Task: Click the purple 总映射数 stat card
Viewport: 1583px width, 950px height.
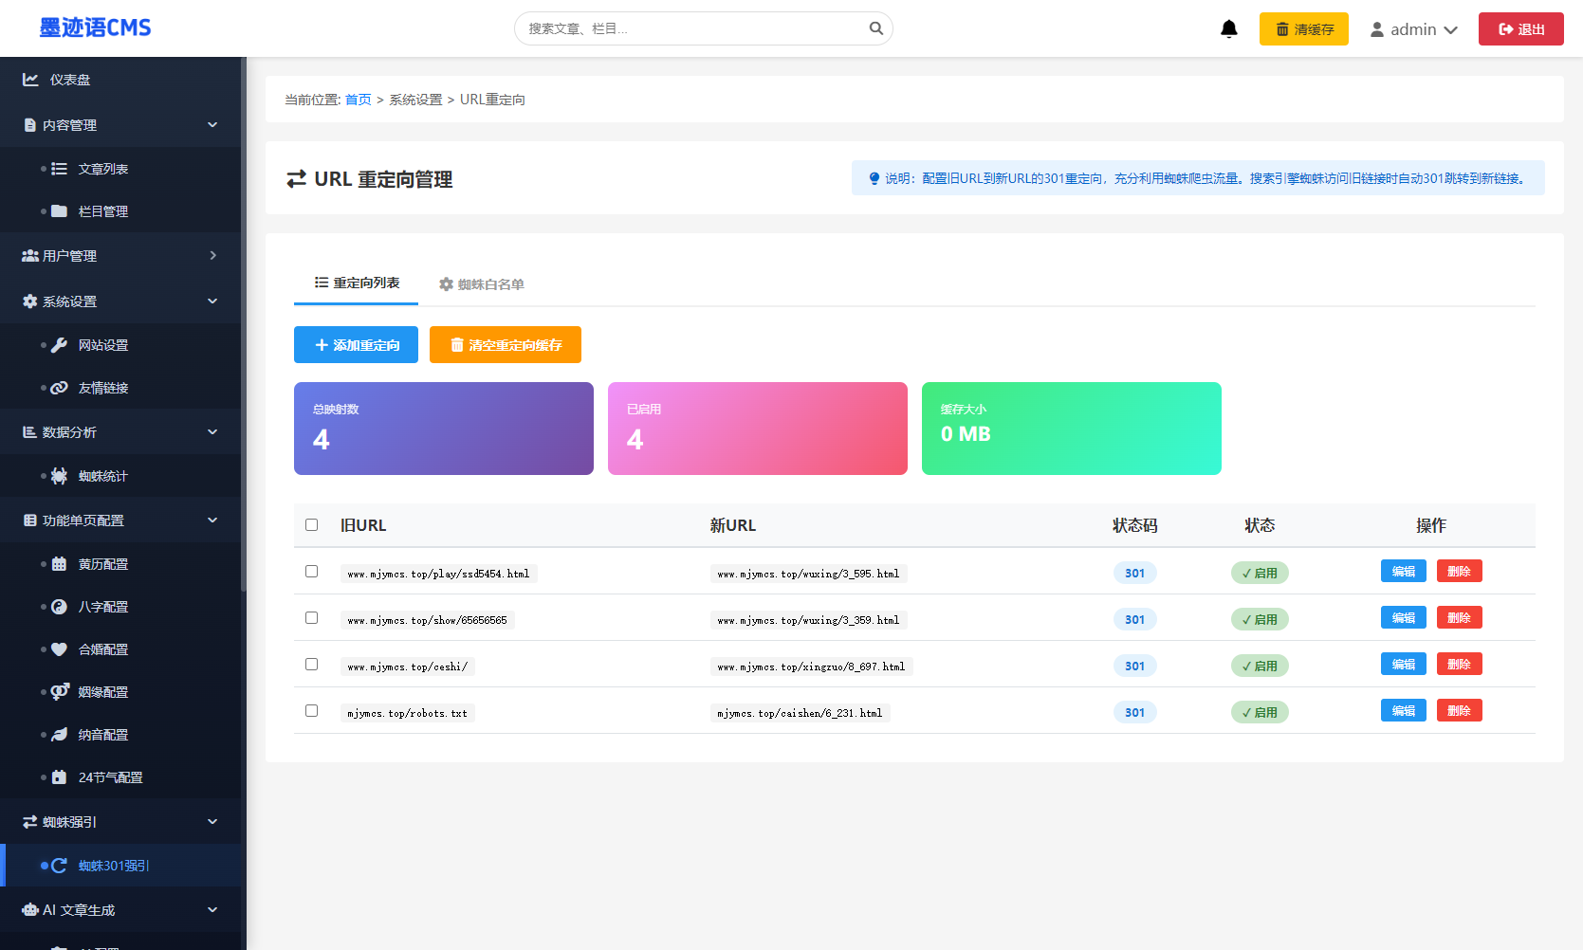Action: click(443, 429)
